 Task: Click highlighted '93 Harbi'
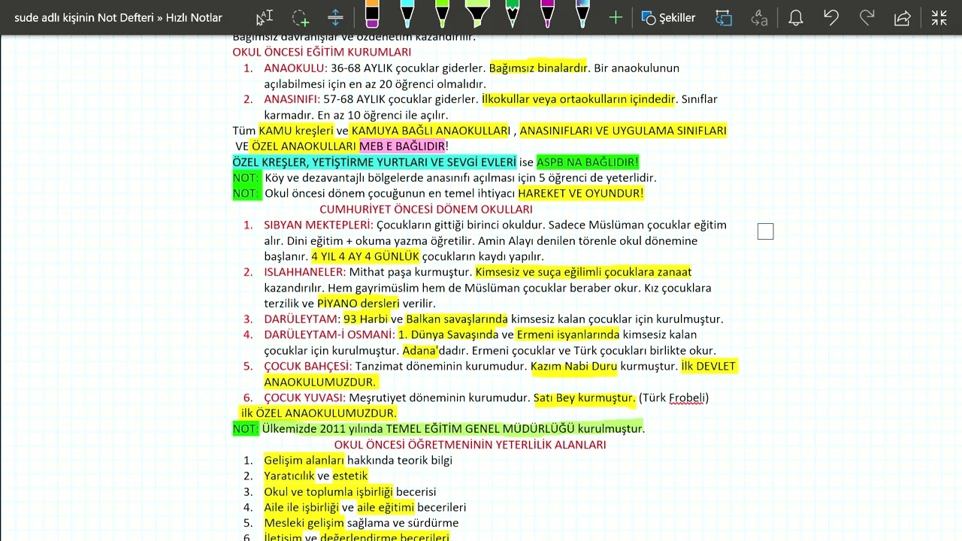point(366,319)
